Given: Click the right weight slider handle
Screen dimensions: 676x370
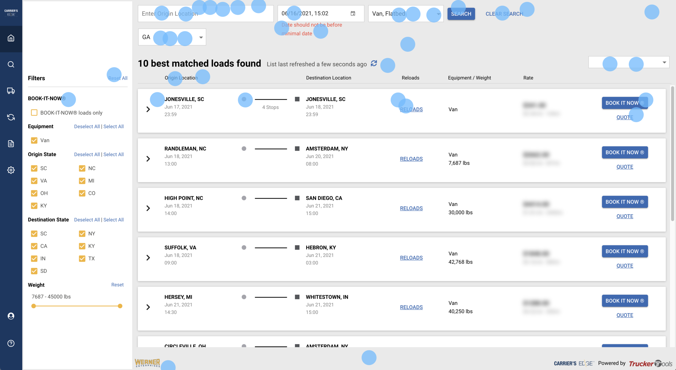Looking at the screenshot, I should pos(120,306).
